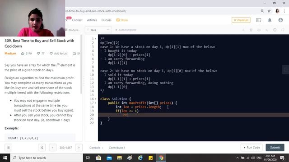Screen dimensions: 289x162
Task: Open Mail app from taskbar
Action: point(109,158)
